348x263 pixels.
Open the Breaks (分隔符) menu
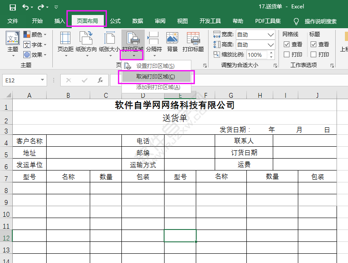pos(154,44)
